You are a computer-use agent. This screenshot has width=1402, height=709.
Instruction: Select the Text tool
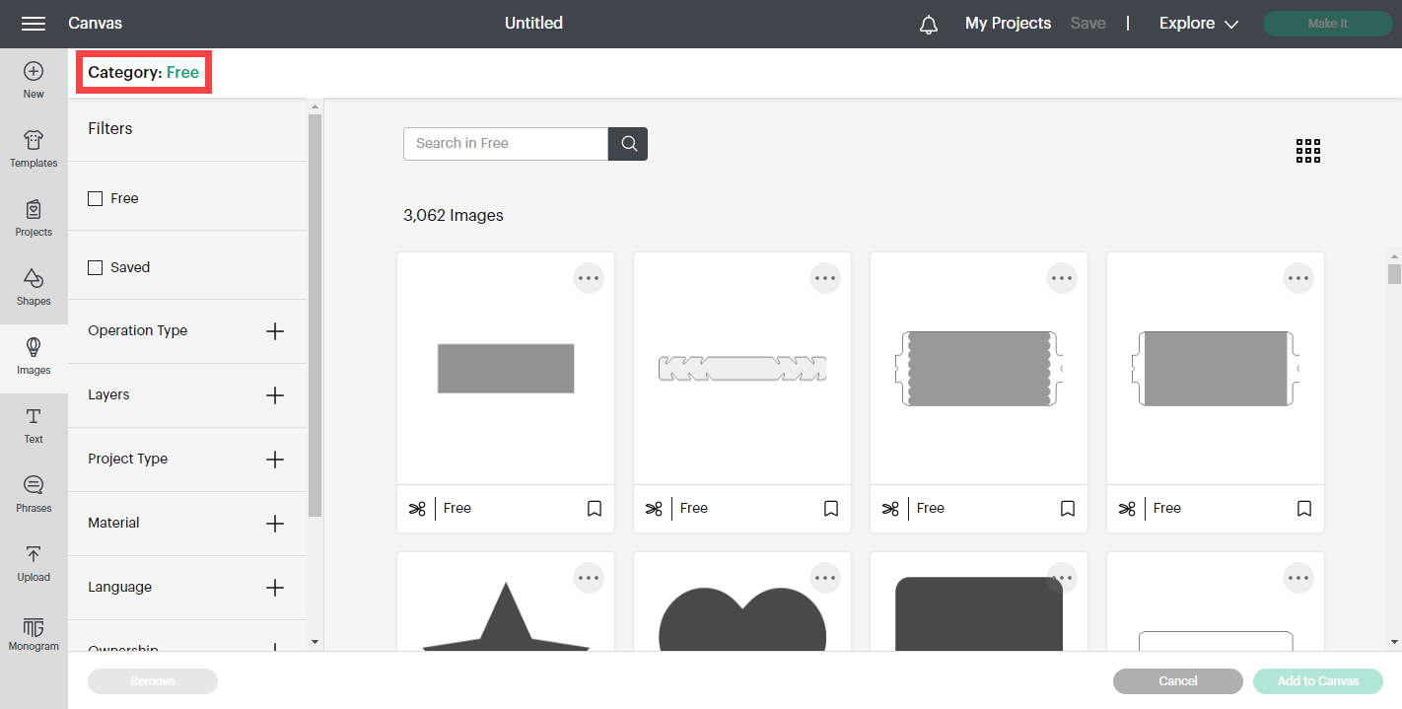[34, 425]
